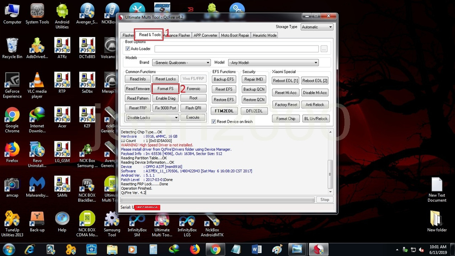Switch to the Flasher tab
The height and width of the screenshot is (256, 455).
[x=128, y=35]
